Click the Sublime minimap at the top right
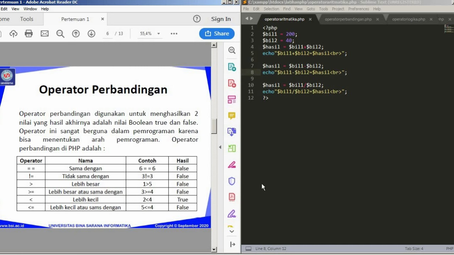Screen dimensions: 454x255 (449, 29)
